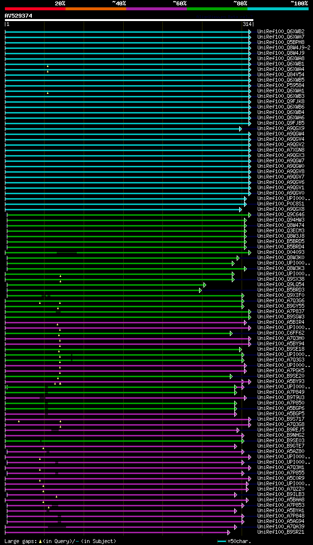Select the UniRef100_A7Q2Z0 label

tap(281, 489)
